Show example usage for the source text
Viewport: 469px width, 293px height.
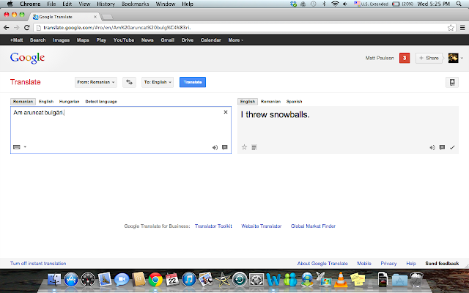(x=225, y=147)
